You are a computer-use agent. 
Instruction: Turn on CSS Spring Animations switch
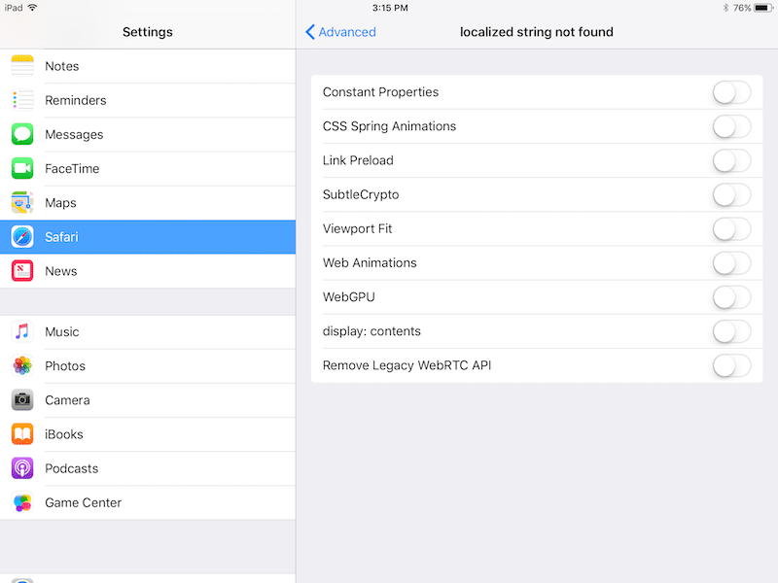(731, 126)
